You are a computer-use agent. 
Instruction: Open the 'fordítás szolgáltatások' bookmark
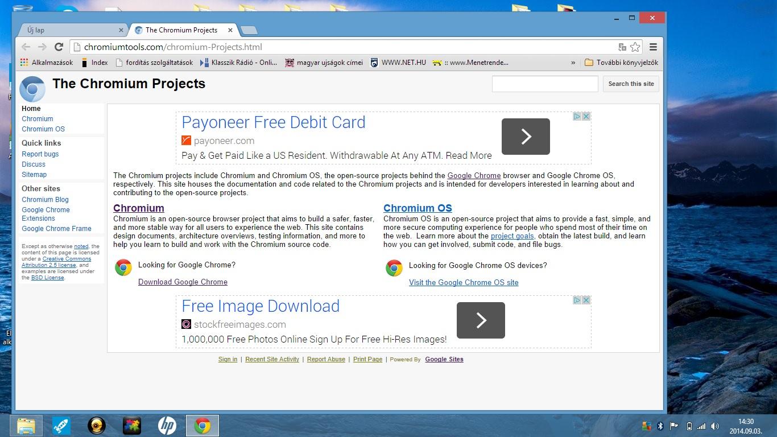154,63
